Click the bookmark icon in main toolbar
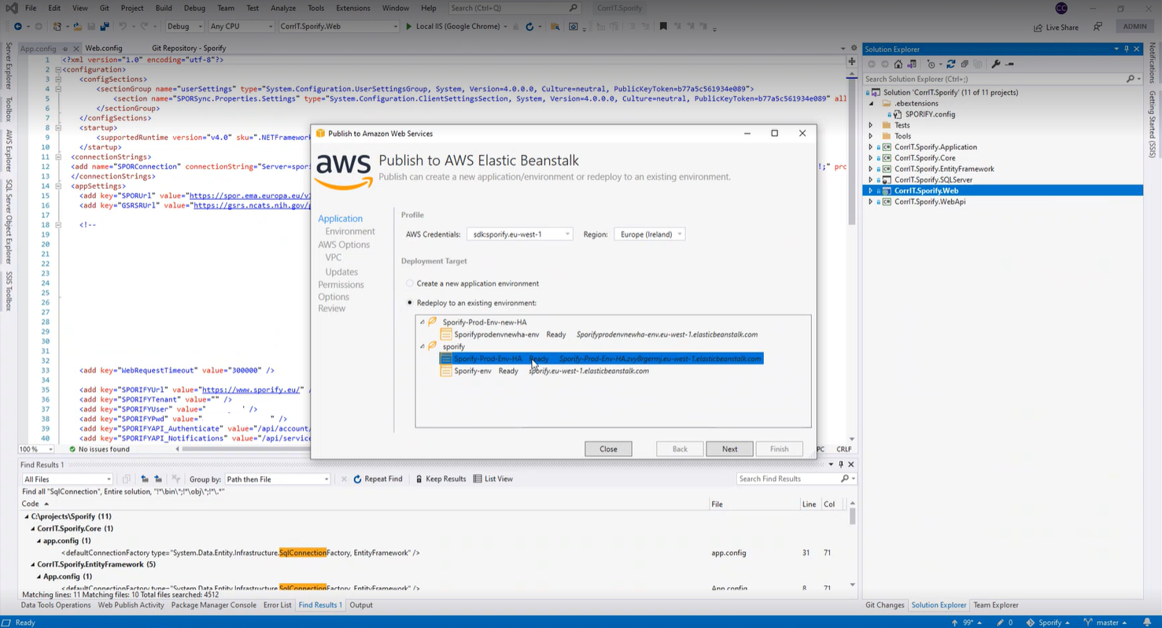Image resolution: width=1162 pixels, height=628 pixels. 663,27
